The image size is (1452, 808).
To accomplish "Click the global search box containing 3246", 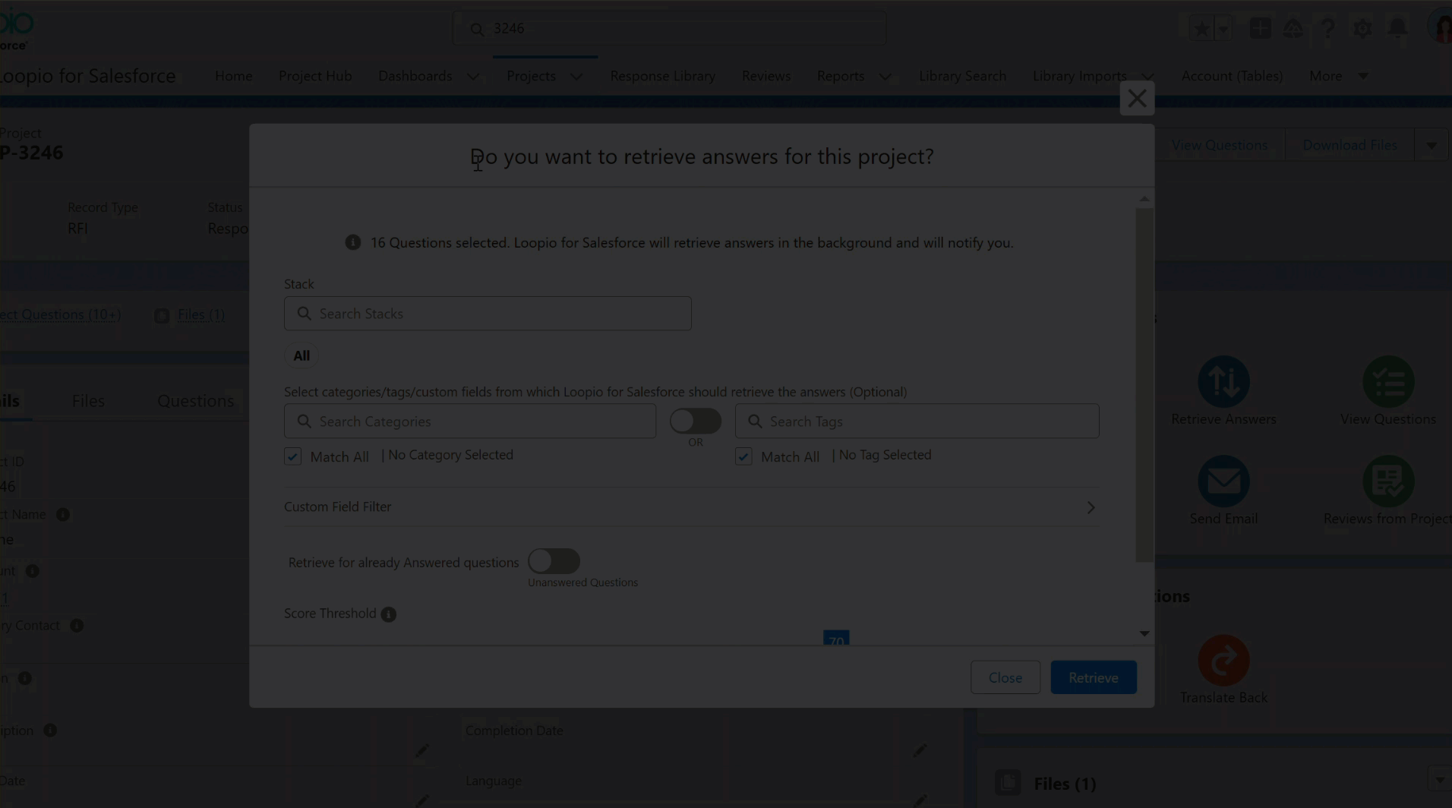I will point(669,29).
